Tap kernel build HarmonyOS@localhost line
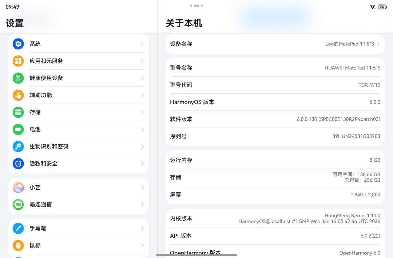This screenshot has height=258, width=393. pos(309,221)
